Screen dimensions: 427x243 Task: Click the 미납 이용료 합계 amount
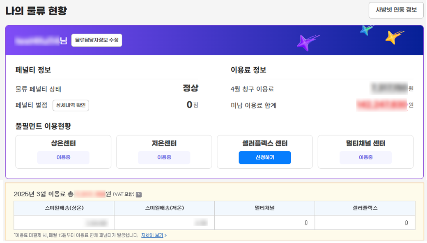click(382, 105)
